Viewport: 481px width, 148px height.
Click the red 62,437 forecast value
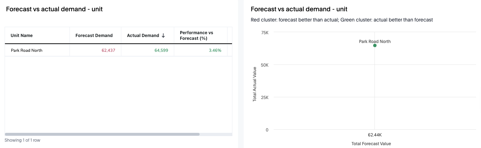[x=108, y=50]
